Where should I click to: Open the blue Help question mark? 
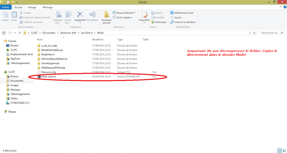coord(285,7)
